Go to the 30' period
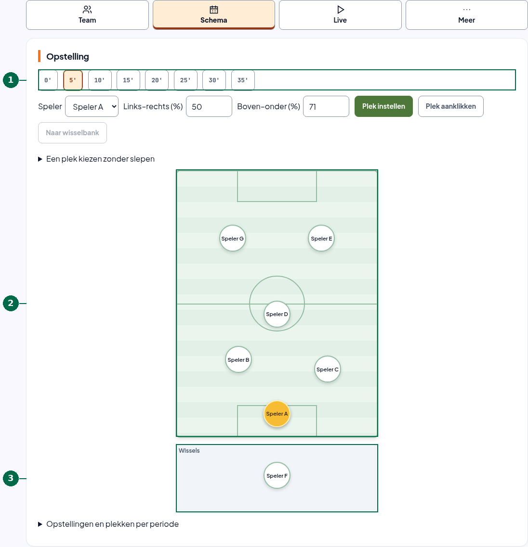The image size is (528, 547). click(x=214, y=80)
